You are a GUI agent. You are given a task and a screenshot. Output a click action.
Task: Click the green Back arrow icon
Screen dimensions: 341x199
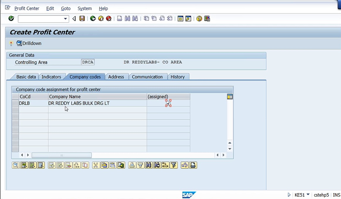(93, 18)
